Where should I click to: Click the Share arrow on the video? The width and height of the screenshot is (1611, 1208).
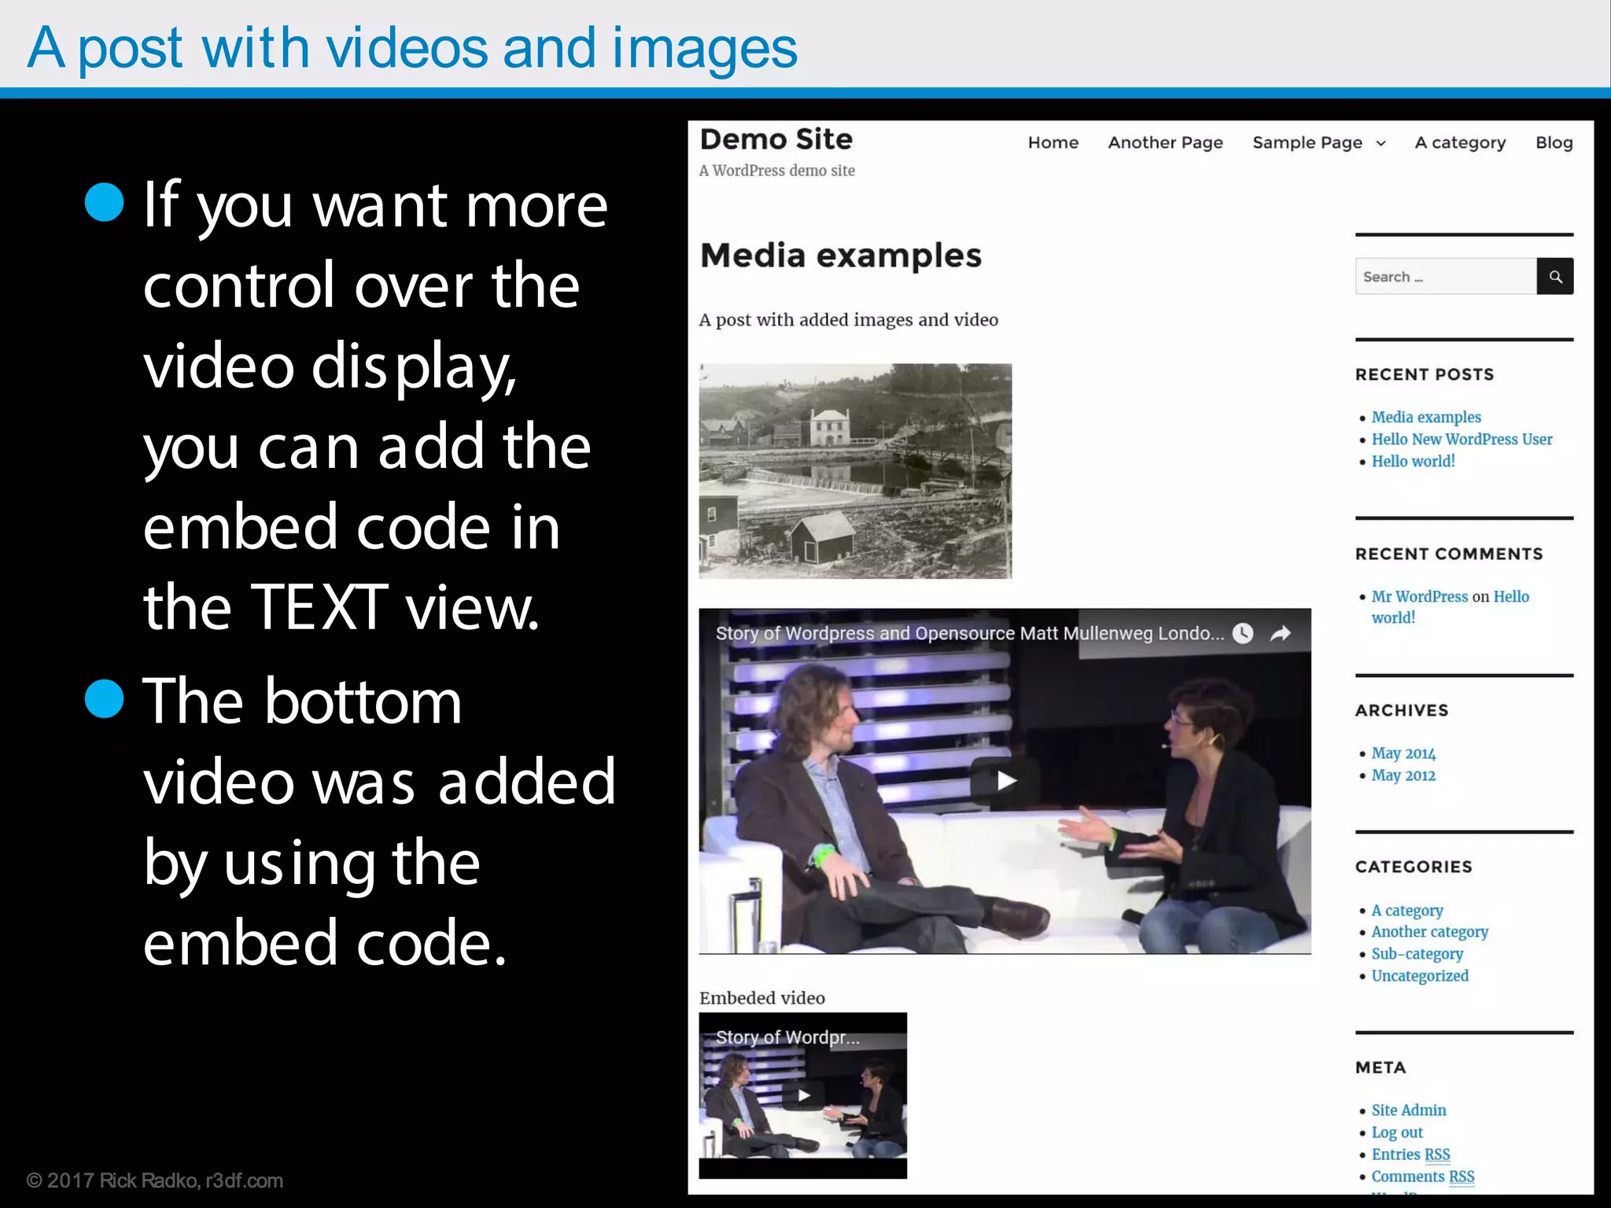[1281, 633]
